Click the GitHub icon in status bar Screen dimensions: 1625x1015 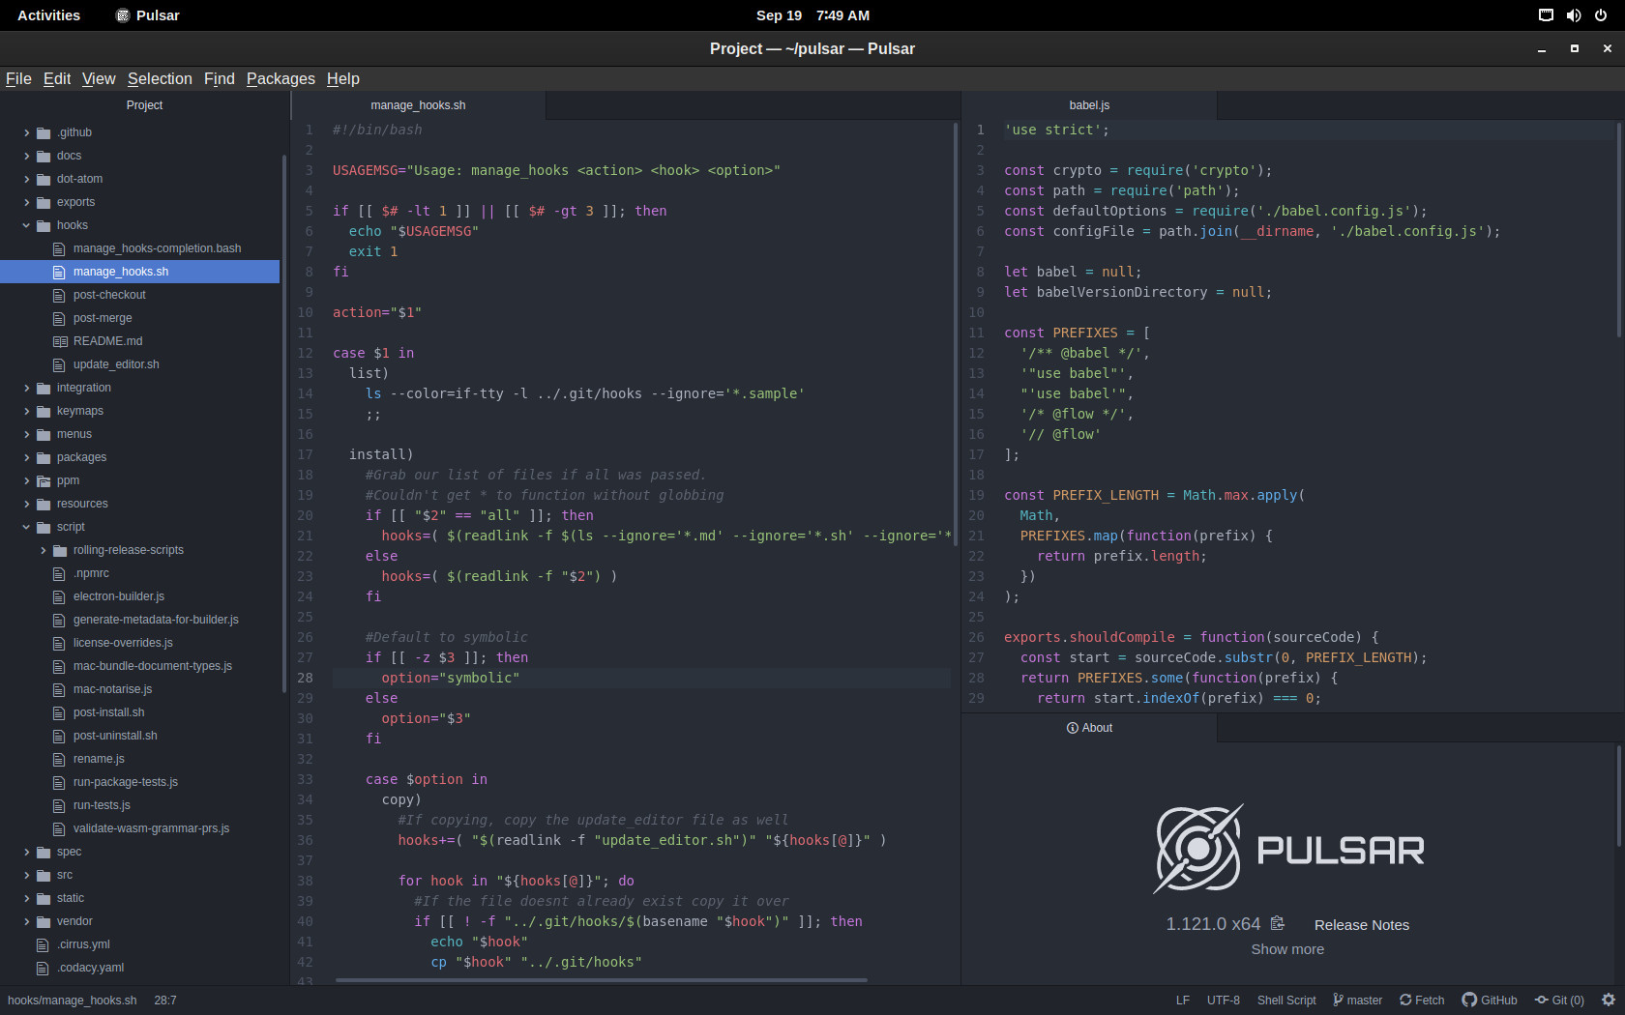coord(1468,1000)
